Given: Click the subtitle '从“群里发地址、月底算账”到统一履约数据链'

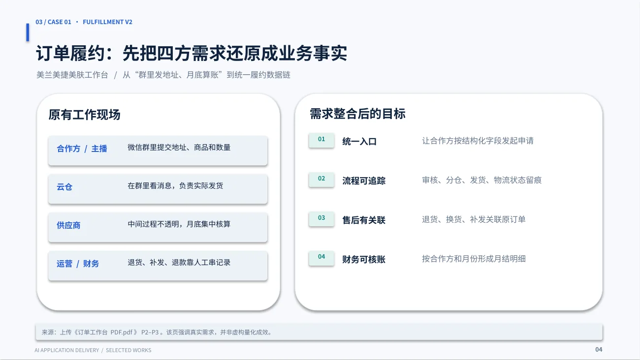Looking at the screenshot, I should (x=206, y=75).
